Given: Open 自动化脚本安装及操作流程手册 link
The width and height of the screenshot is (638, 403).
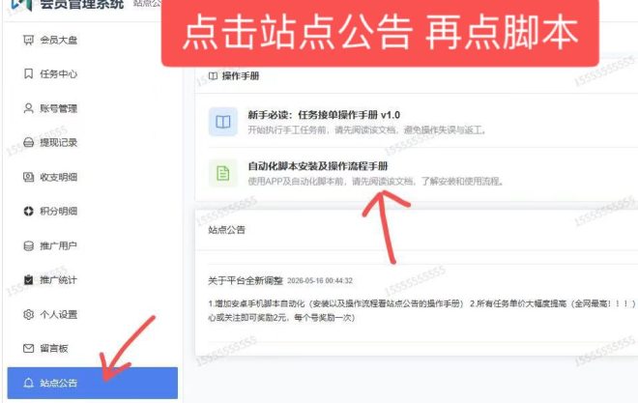Looking at the screenshot, I should (318, 166).
